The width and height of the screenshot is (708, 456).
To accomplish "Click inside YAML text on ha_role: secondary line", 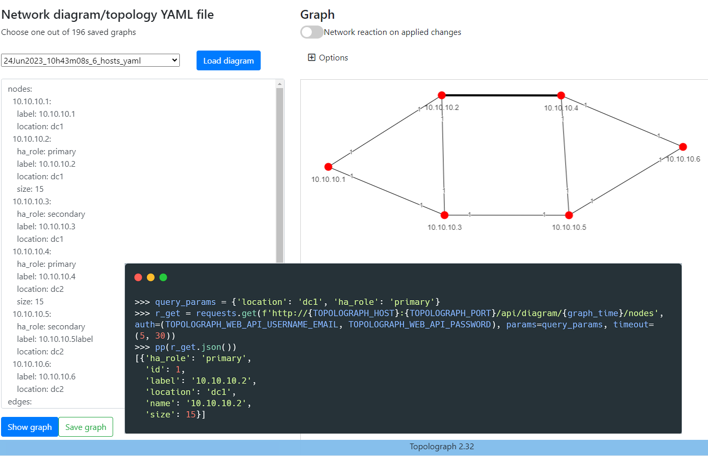I will click(51, 214).
